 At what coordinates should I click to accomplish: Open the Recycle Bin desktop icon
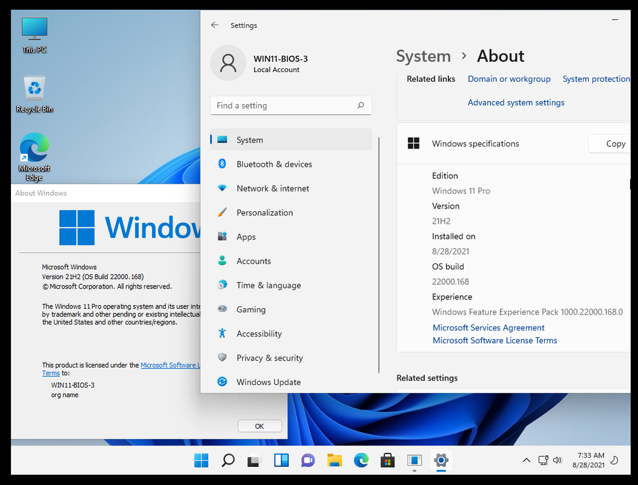[35, 95]
